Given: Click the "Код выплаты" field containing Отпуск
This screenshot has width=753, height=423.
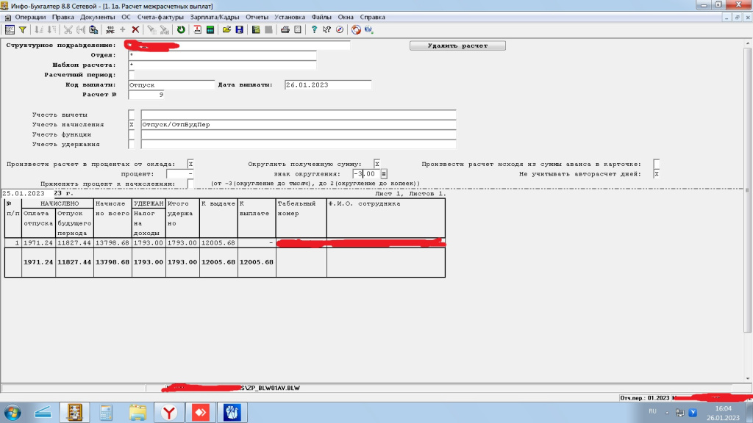Looking at the screenshot, I should click(x=171, y=85).
